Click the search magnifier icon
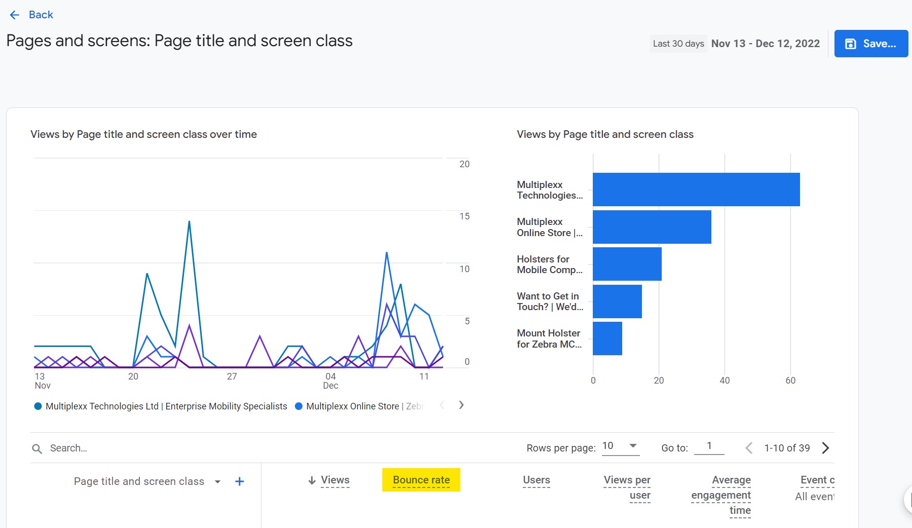The width and height of the screenshot is (912, 528). point(37,448)
